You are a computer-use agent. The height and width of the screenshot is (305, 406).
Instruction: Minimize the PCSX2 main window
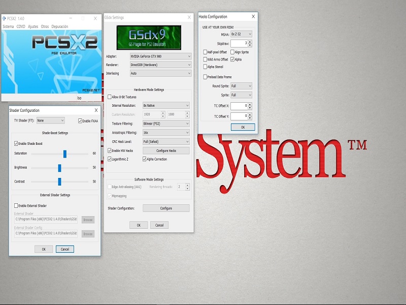71,18
